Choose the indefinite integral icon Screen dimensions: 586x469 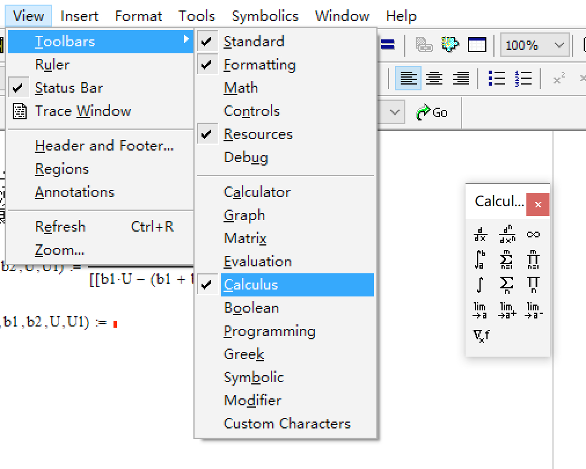480,285
